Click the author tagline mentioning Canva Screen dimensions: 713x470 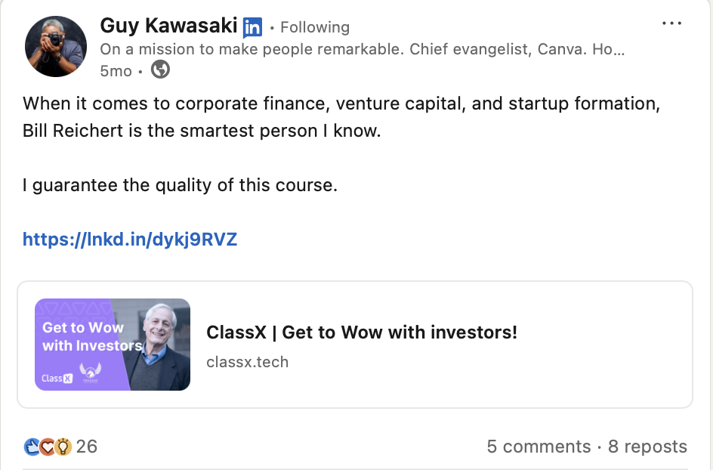click(x=363, y=50)
